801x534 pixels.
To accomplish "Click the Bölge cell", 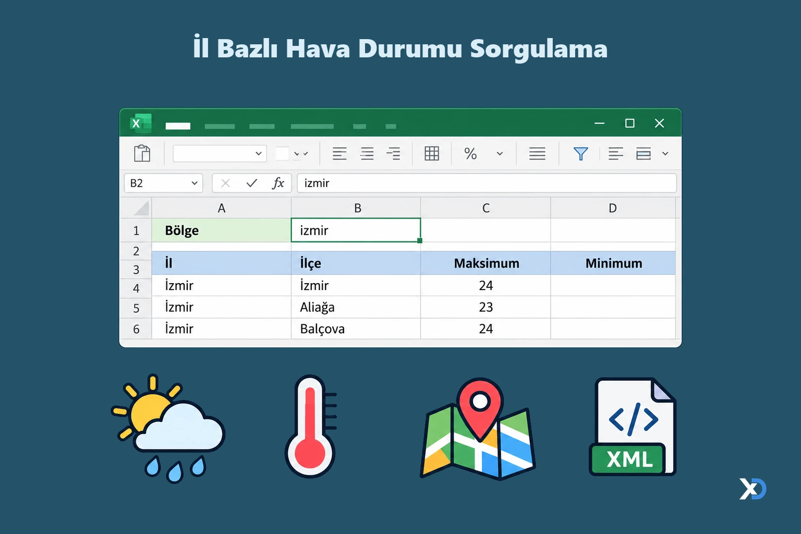I will (x=221, y=230).
